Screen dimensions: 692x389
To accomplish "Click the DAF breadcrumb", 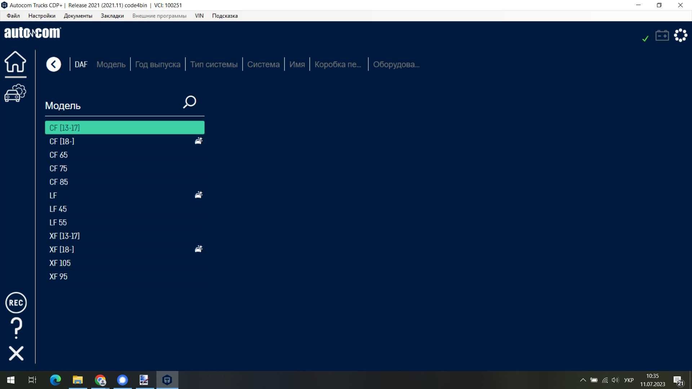I will [x=81, y=64].
